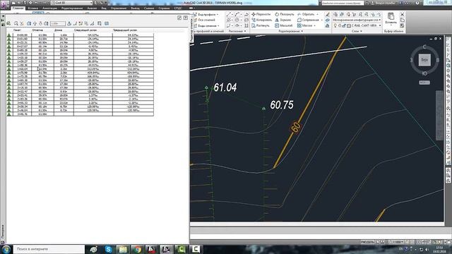Viewport: 452px width, 254px height.
Task: Click the 0+00.00 station cell
Action: [x=22, y=35]
